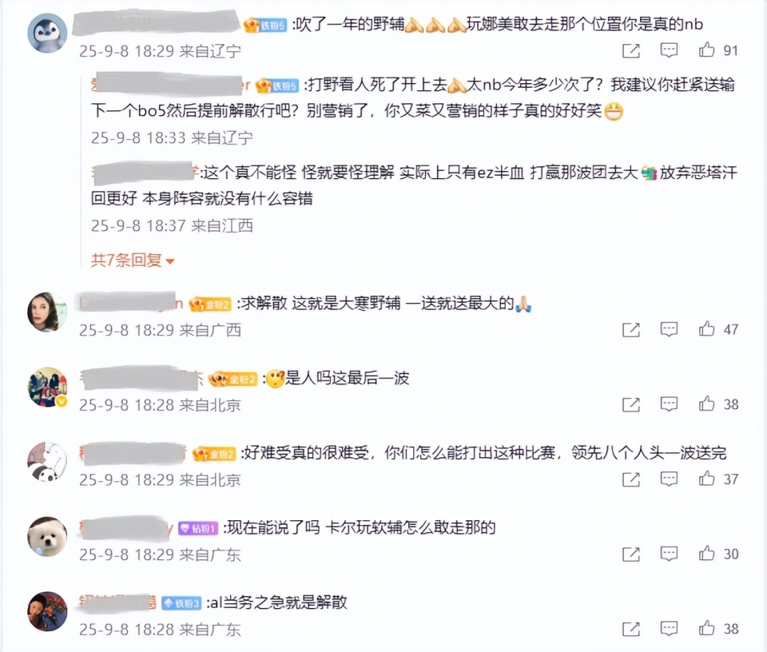Open reply box on the 广西 comment
Screen dimensions: 767x652
[x=669, y=329]
